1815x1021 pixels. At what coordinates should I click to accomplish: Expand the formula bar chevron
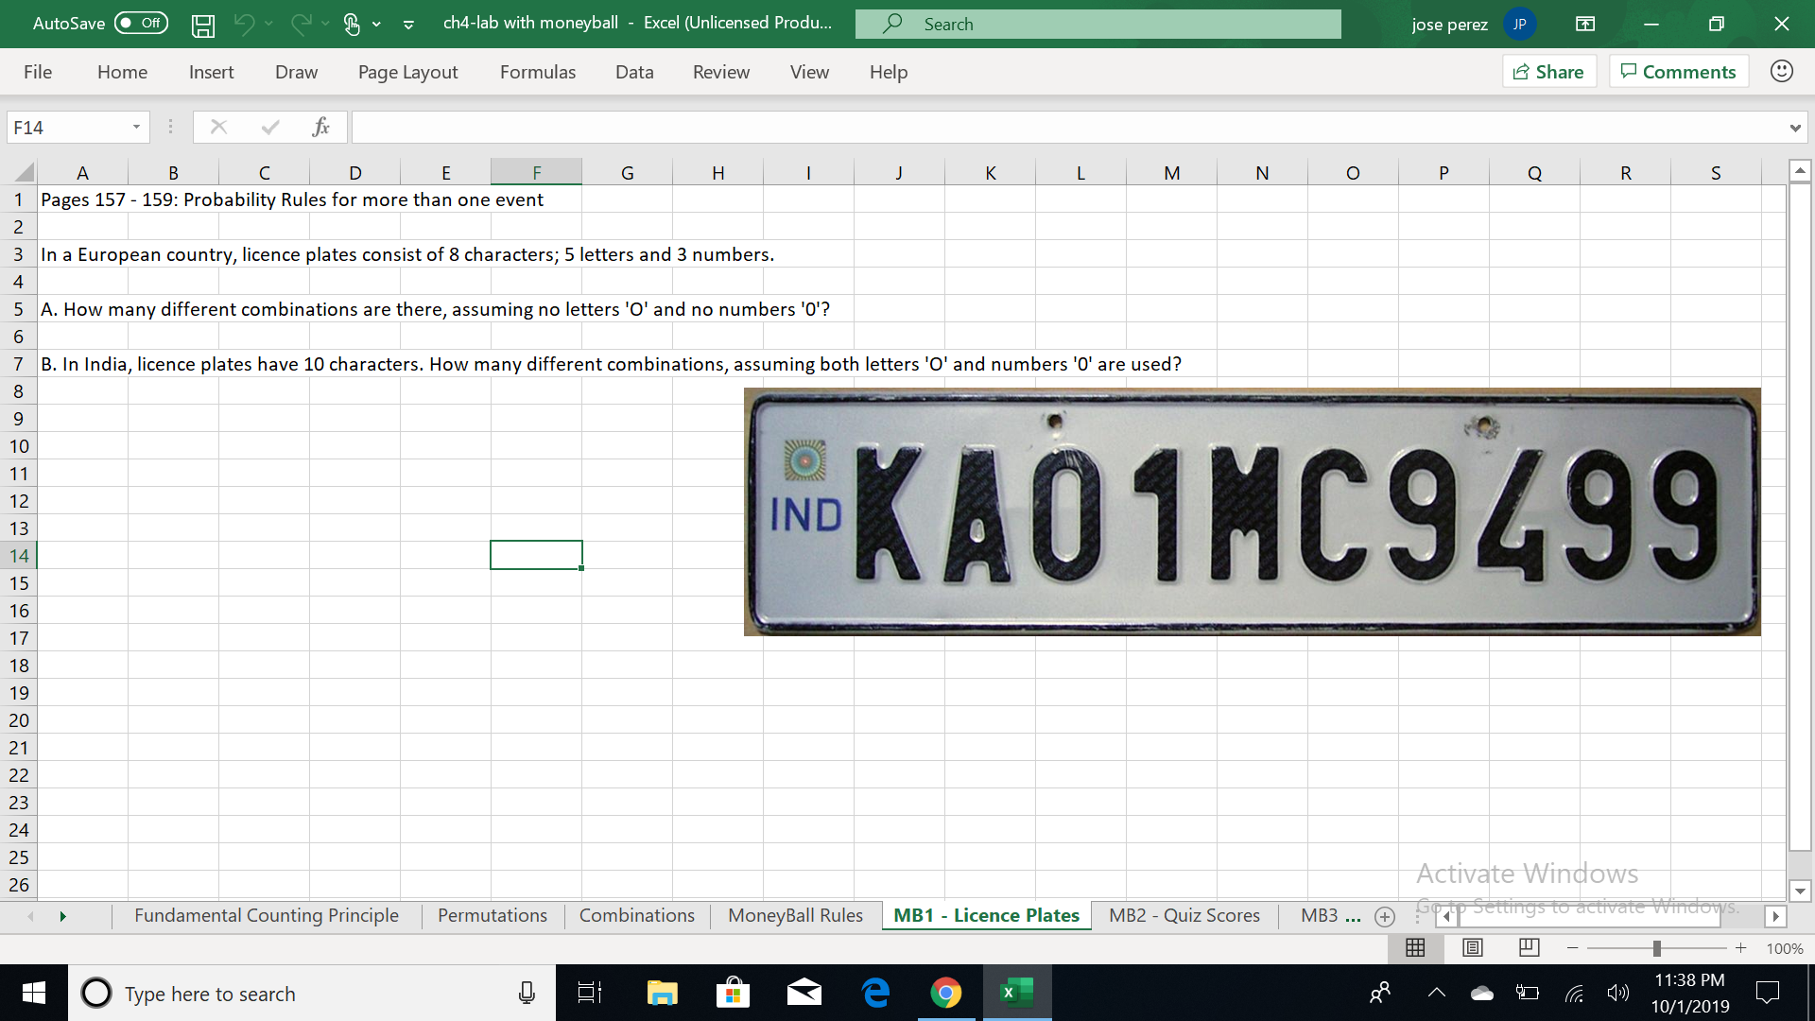[x=1794, y=128]
